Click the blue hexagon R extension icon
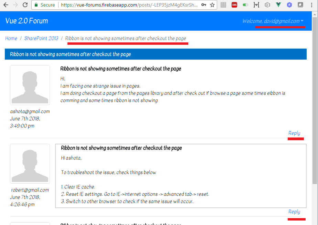The width and height of the screenshot is (318, 225). 289,5
